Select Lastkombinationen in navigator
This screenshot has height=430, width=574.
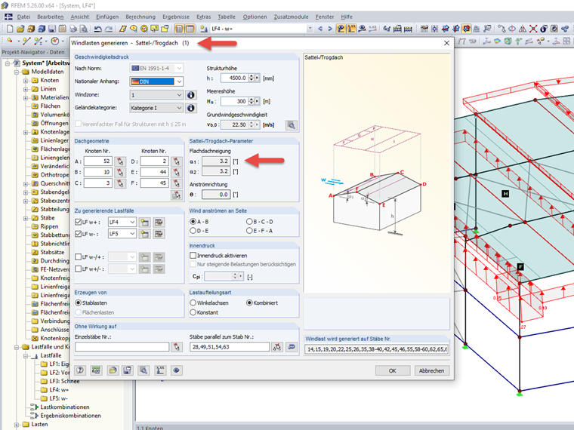[65, 407]
